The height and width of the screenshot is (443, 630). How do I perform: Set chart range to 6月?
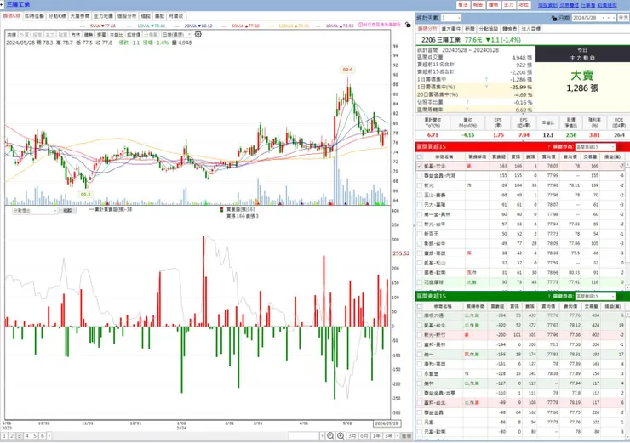(x=364, y=436)
